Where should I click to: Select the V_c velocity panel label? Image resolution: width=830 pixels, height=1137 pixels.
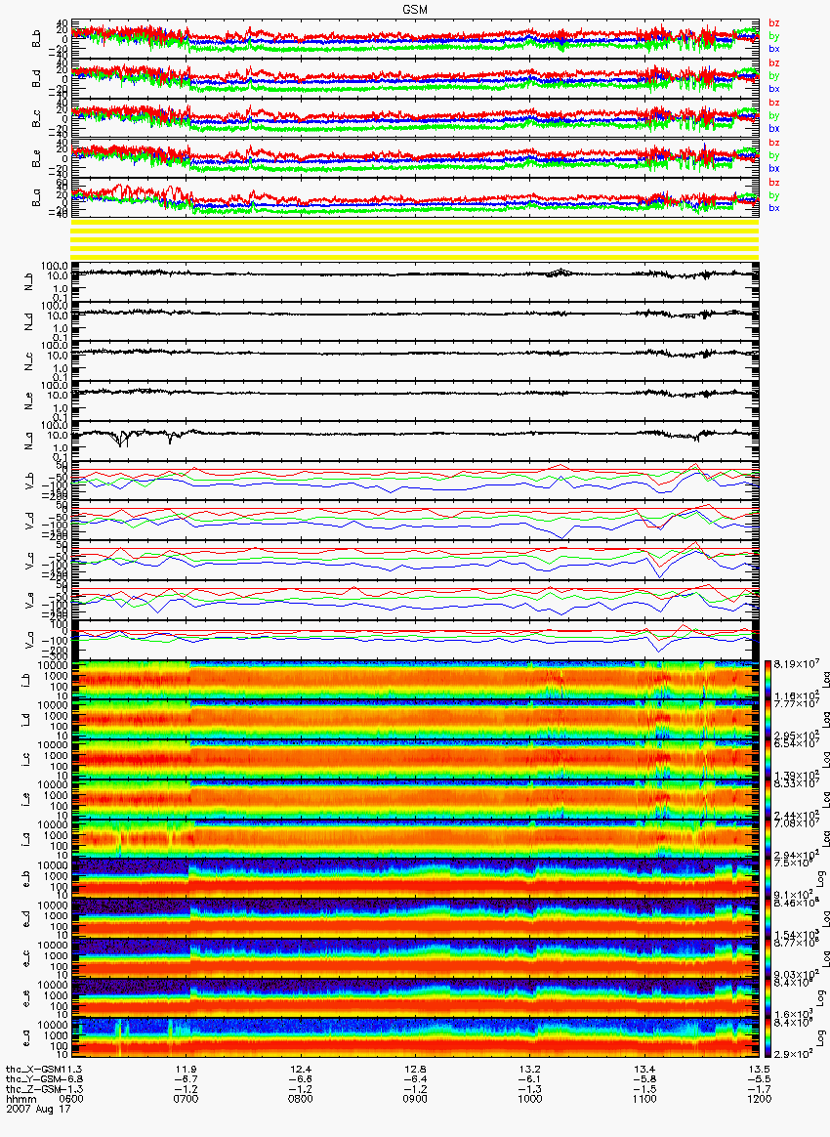pyautogui.click(x=29, y=561)
